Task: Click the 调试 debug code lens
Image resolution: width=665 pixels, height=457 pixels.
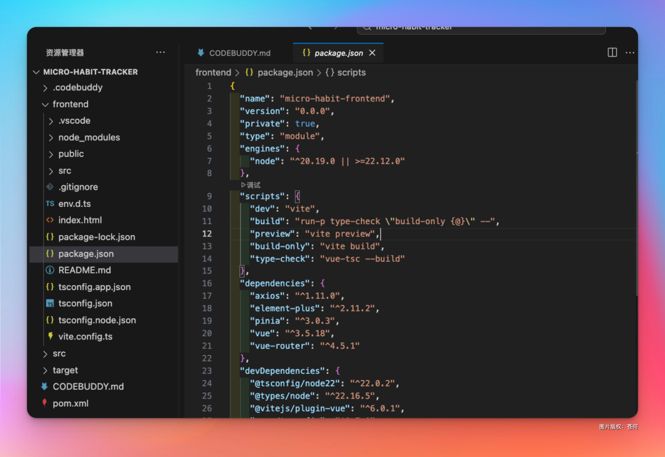Action: (251, 185)
